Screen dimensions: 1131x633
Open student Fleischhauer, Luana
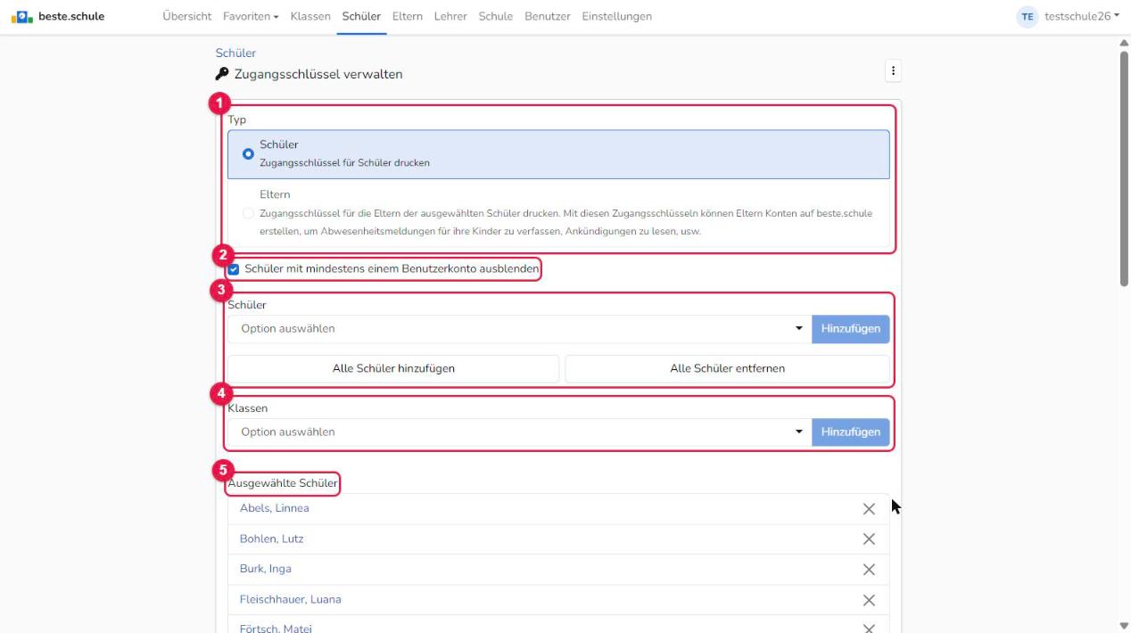point(291,599)
